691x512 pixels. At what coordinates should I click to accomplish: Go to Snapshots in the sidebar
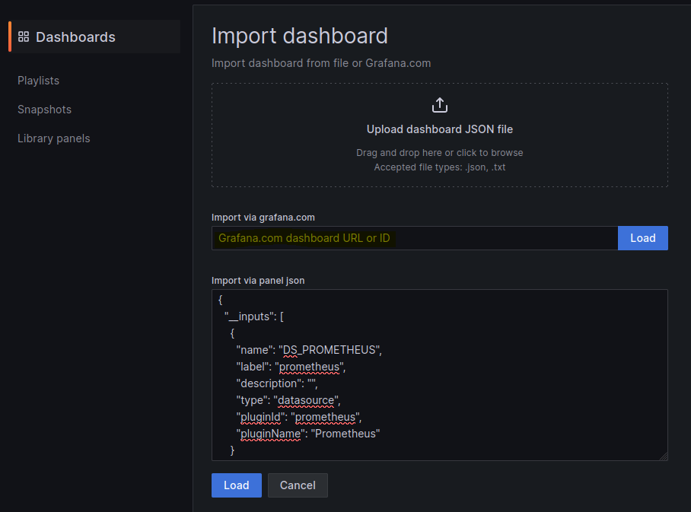[44, 110]
